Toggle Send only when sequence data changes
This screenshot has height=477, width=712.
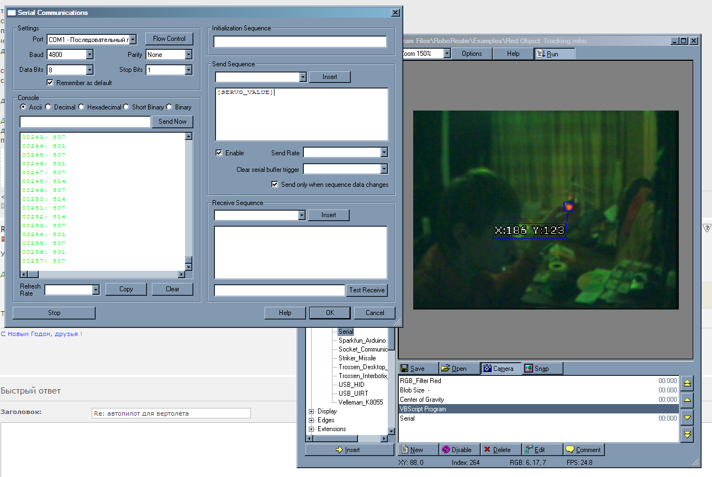pos(275,185)
